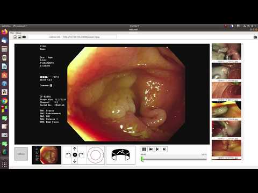Step back one frame
Screen dimensions: 258x193
pyautogui.click(x=157, y=149)
